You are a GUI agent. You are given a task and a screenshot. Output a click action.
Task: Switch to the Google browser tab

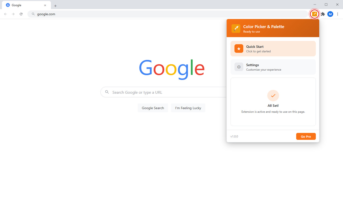(24, 5)
